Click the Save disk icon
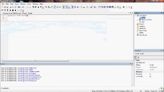 (x=7, y=7)
